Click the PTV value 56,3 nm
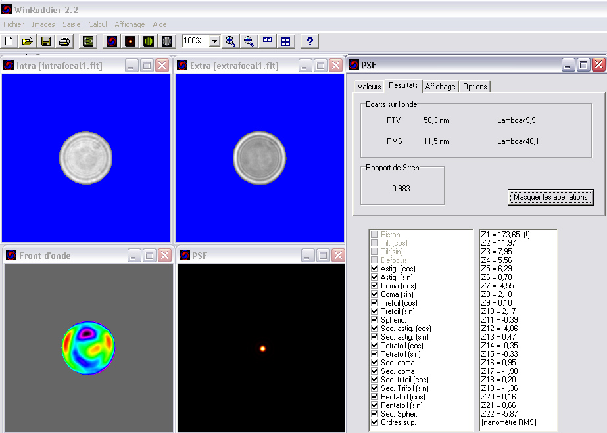This screenshot has height=433, width=607. click(436, 120)
